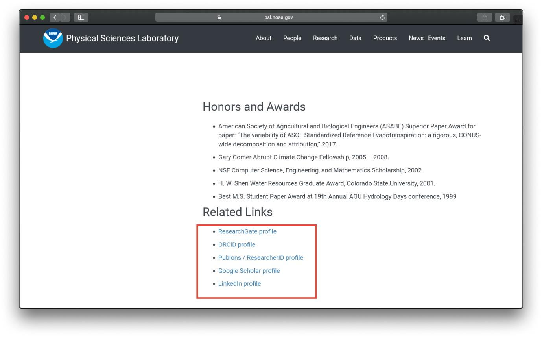The height and width of the screenshot is (337, 542).
Task: Click the lock icon in address bar
Action: click(219, 17)
